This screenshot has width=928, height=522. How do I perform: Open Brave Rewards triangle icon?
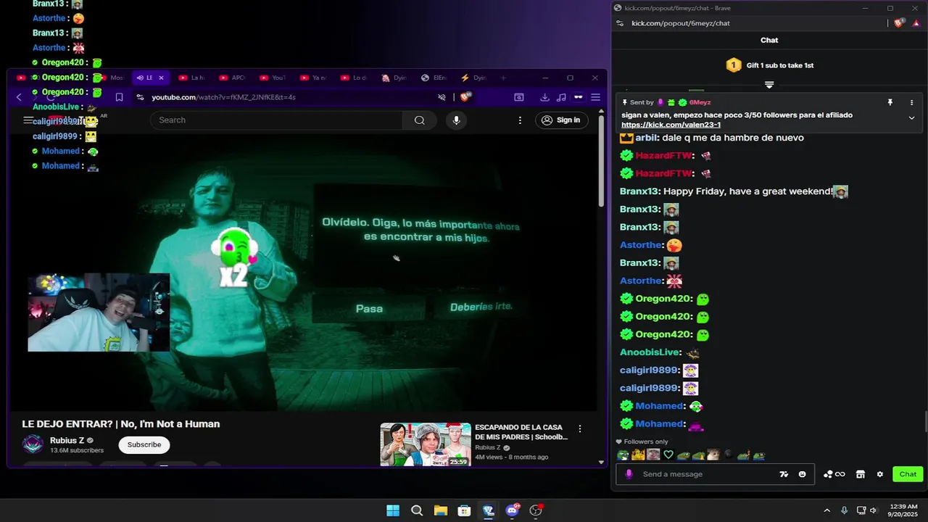click(x=916, y=23)
